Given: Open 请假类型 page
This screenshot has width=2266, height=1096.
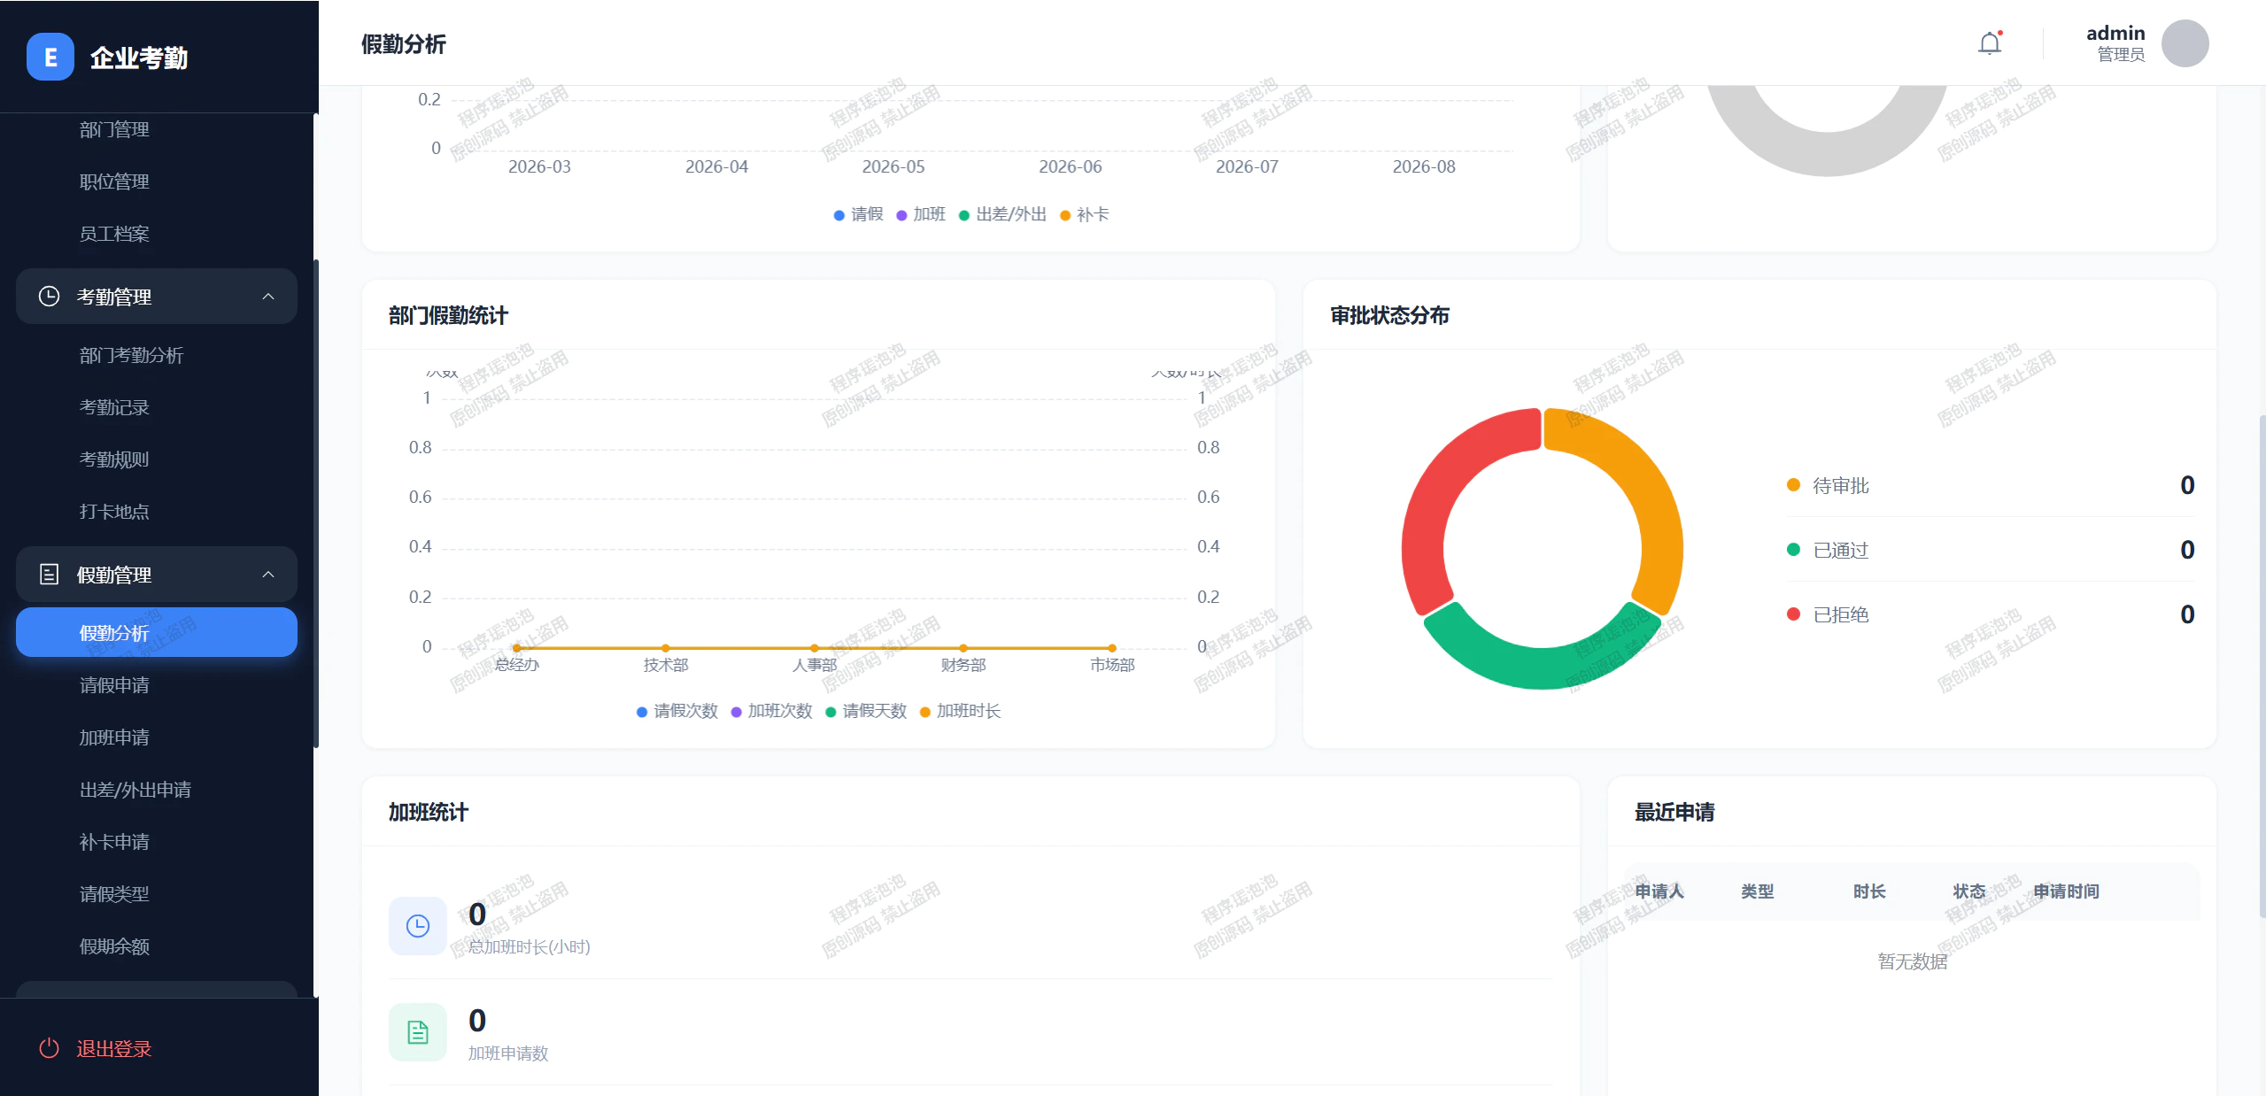Looking at the screenshot, I should coord(114,894).
